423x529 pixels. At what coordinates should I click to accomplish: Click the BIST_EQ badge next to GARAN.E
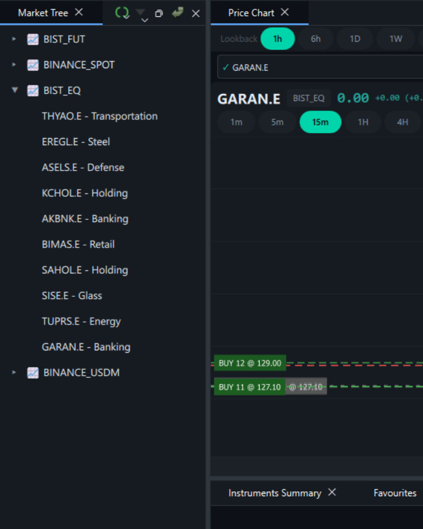308,98
